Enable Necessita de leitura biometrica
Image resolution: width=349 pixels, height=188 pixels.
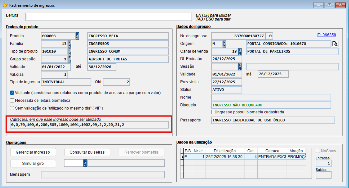tap(12, 101)
